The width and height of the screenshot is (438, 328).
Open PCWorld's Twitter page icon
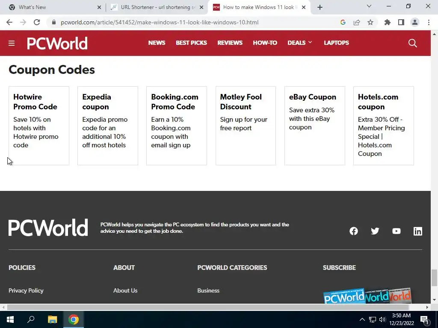(x=375, y=231)
